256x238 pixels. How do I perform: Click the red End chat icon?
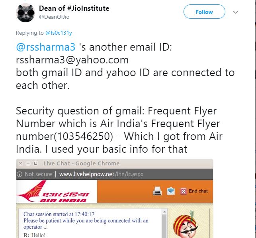(184, 191)
